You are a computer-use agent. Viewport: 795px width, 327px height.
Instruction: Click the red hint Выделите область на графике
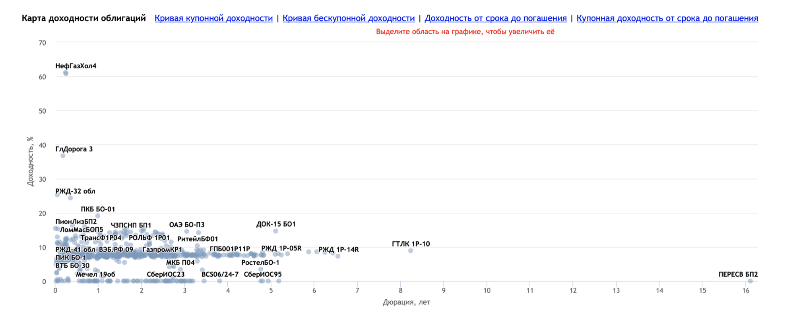pyautogui.click(x=465, y=32)
